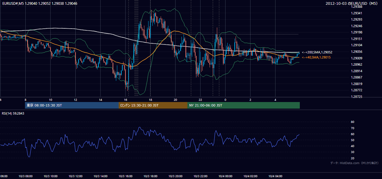Click the RSI(14) 59.2843 indicator label
This screenshot has width=382, height=179.
(x=13, y=113)
